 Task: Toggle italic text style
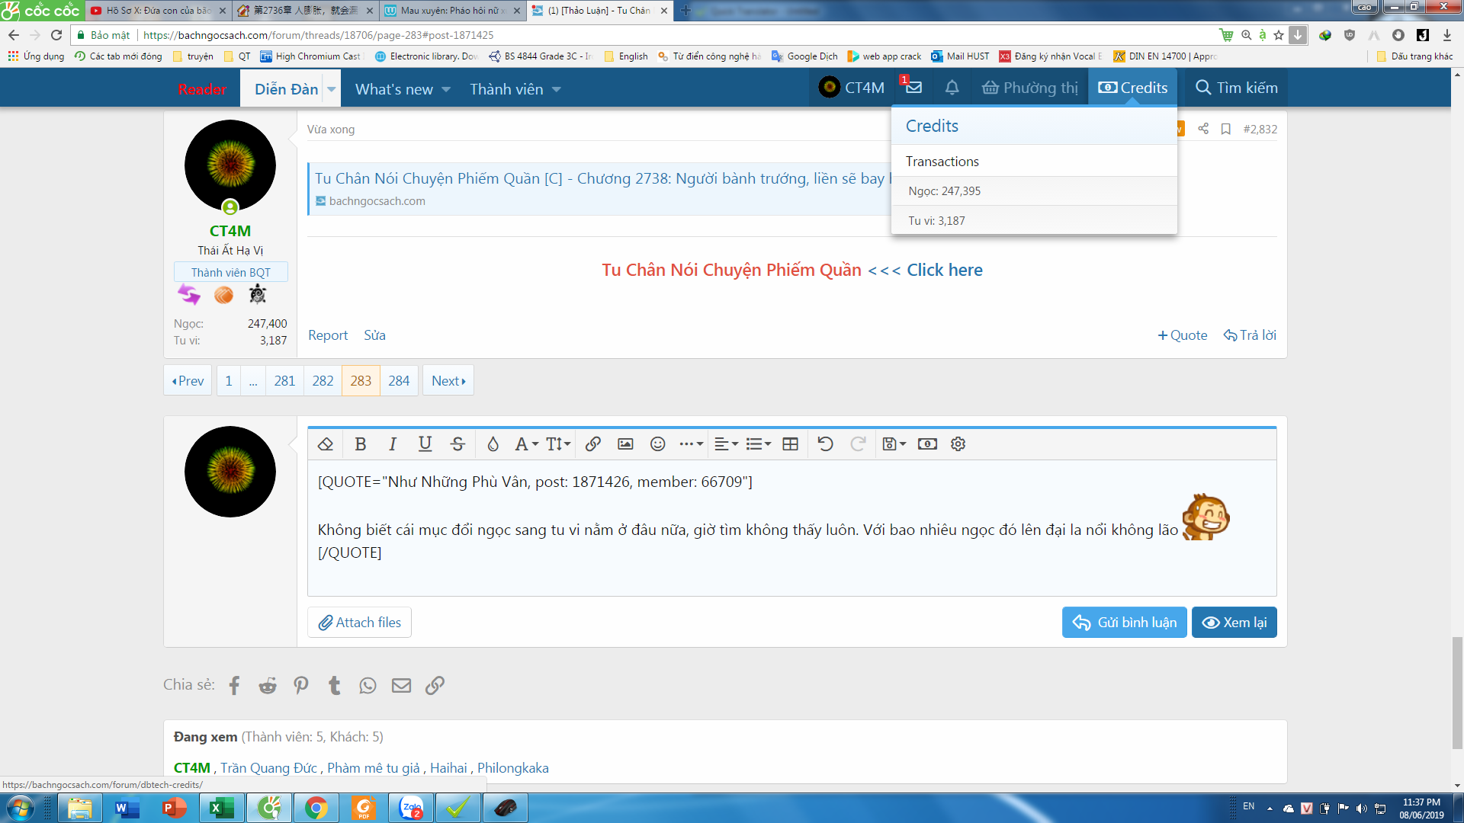393,444
